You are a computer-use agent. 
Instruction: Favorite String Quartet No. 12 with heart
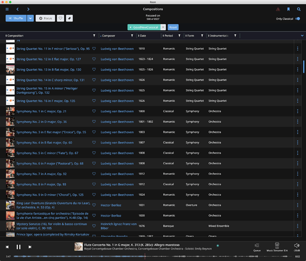[x=94, y=59]
